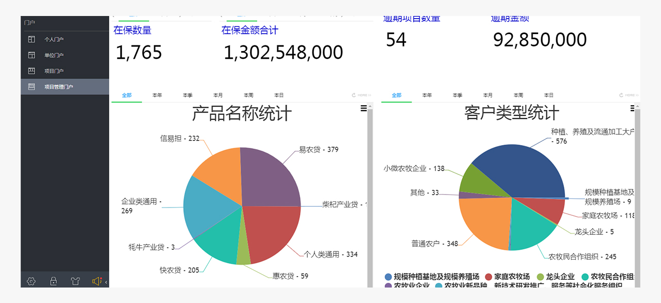Screen dimensions: 661x303
Task: Toggle 规模种植基地及规模养殖场 legend item
Action: 432,277
